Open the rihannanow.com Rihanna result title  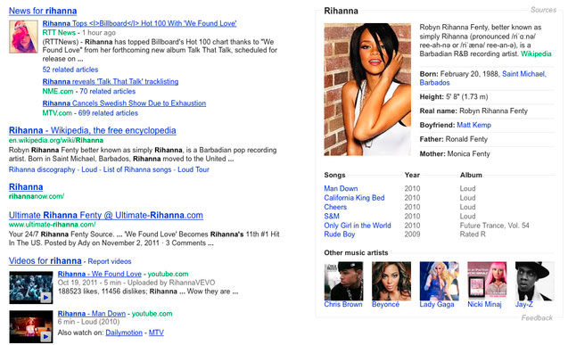26,187
